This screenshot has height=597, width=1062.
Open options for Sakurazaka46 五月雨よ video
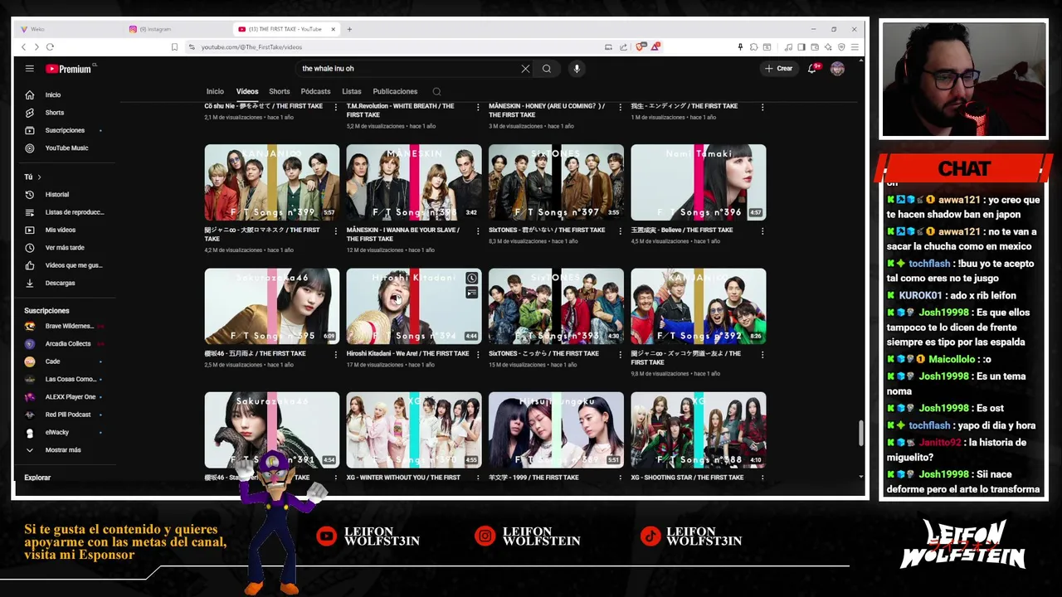click(335, 354)
